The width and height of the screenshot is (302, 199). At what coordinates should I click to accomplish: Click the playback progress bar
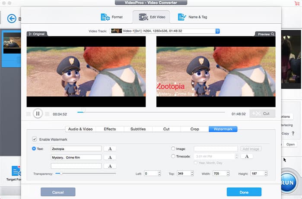[x=151, y=112]
